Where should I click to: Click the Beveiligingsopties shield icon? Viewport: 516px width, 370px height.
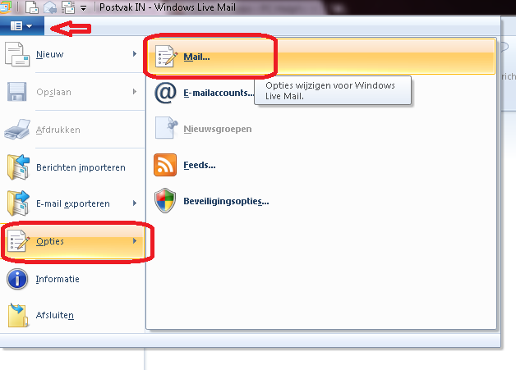(165, 200)
